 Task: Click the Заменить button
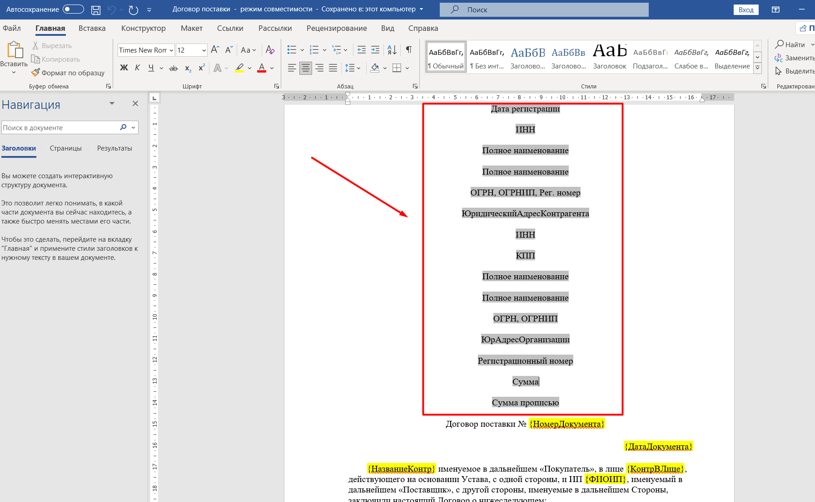795,58
